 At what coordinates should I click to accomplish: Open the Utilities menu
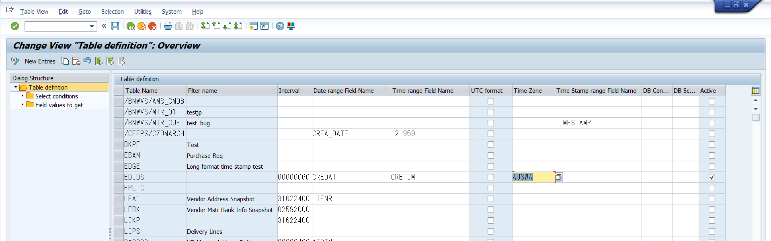point(143,12)
